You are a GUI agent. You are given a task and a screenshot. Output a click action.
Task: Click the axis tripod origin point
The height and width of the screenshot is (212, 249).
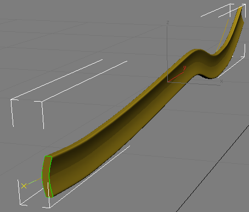click(x=167, y=82)
